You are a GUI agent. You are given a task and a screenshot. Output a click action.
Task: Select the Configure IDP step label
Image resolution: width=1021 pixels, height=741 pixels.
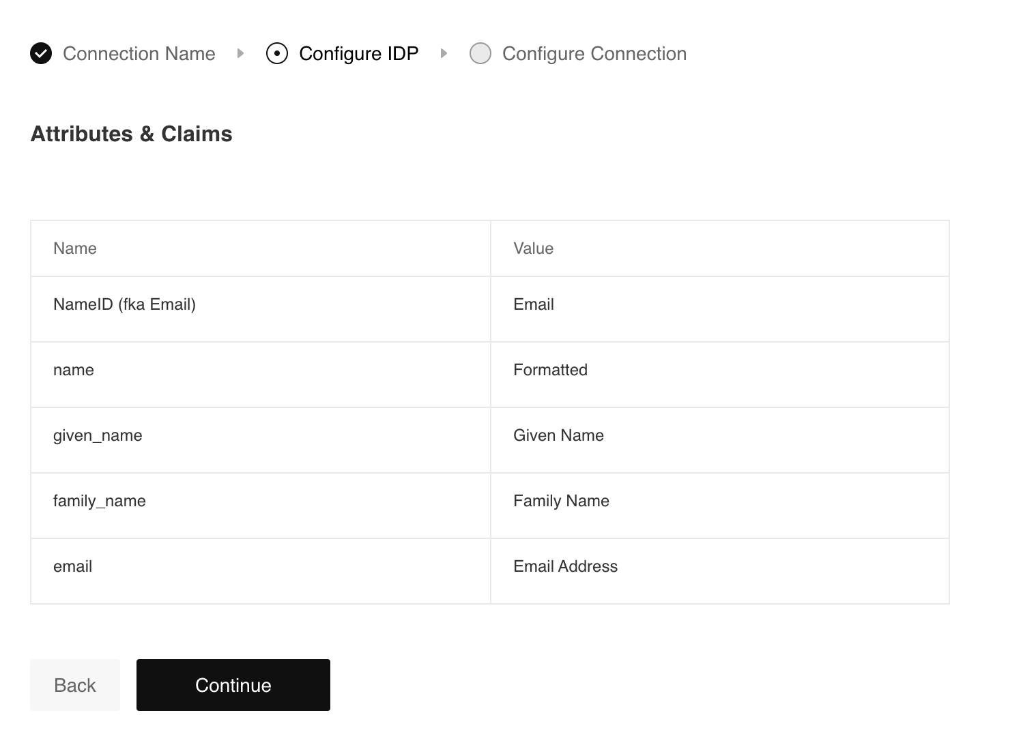[x=358, y=53]
